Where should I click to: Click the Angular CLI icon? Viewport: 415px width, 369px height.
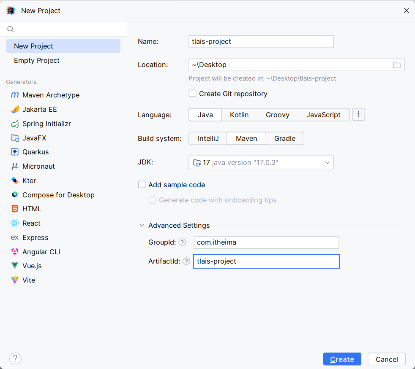coord(15,251)
